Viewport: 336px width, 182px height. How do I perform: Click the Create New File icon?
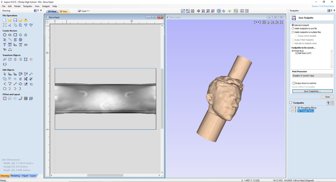click(x=4, y=20)
